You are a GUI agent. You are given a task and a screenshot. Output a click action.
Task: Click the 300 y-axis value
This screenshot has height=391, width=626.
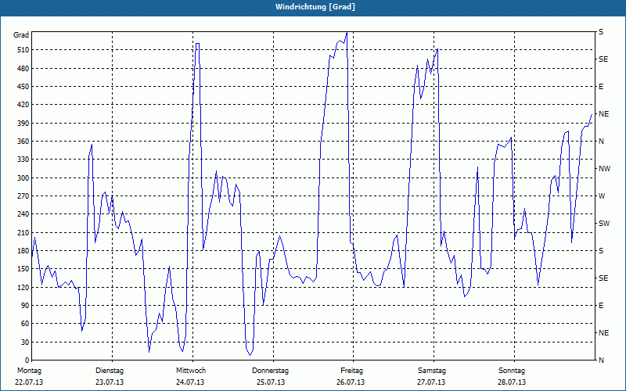tap(23, 178)
